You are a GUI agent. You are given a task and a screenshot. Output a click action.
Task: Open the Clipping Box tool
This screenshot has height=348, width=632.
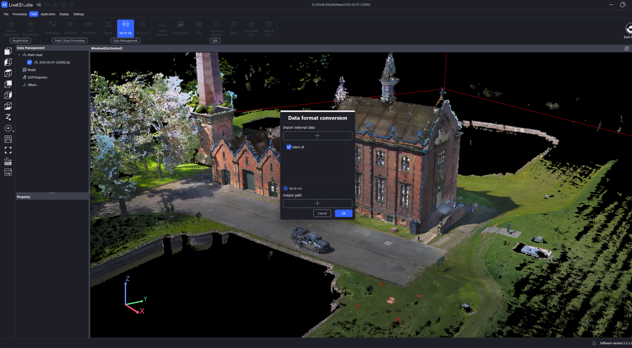click(180, 28)
